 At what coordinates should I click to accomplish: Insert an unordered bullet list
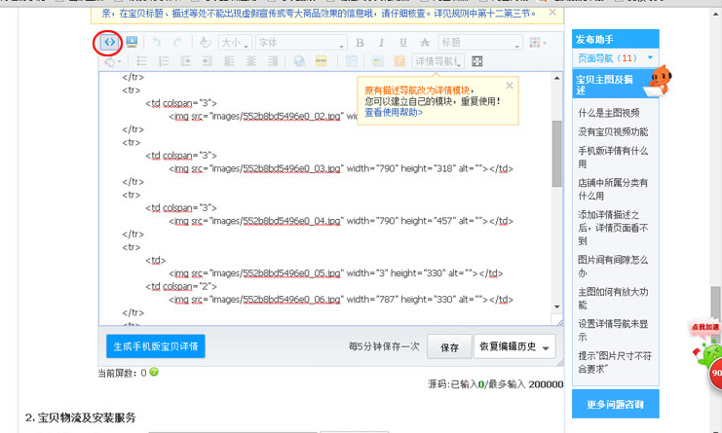(142, 61)
